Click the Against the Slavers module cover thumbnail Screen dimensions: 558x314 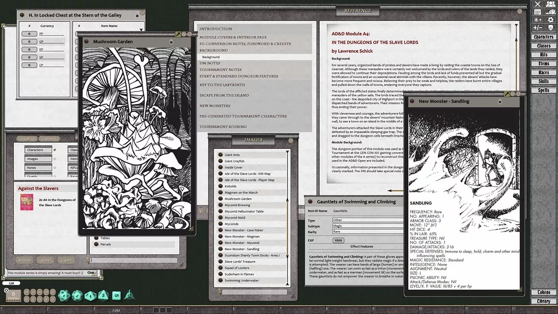[x=27, y=202]
